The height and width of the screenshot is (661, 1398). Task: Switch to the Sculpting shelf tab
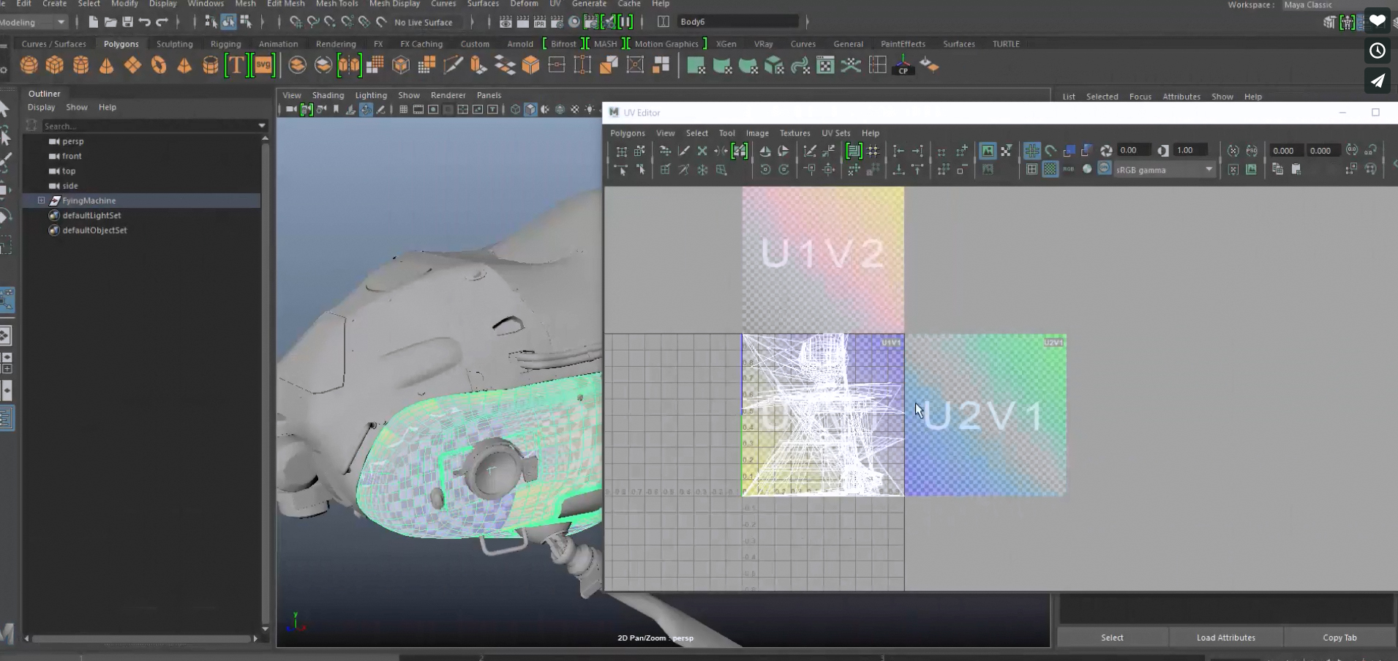tap(175, 44)
